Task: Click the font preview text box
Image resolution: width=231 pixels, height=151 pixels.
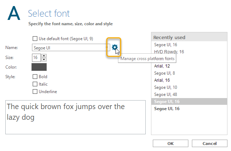Action: pos(75,117)
